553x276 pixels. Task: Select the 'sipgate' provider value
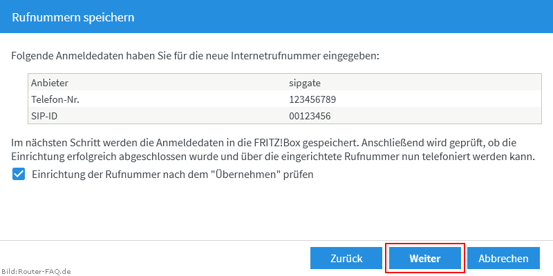click(304, 83)
